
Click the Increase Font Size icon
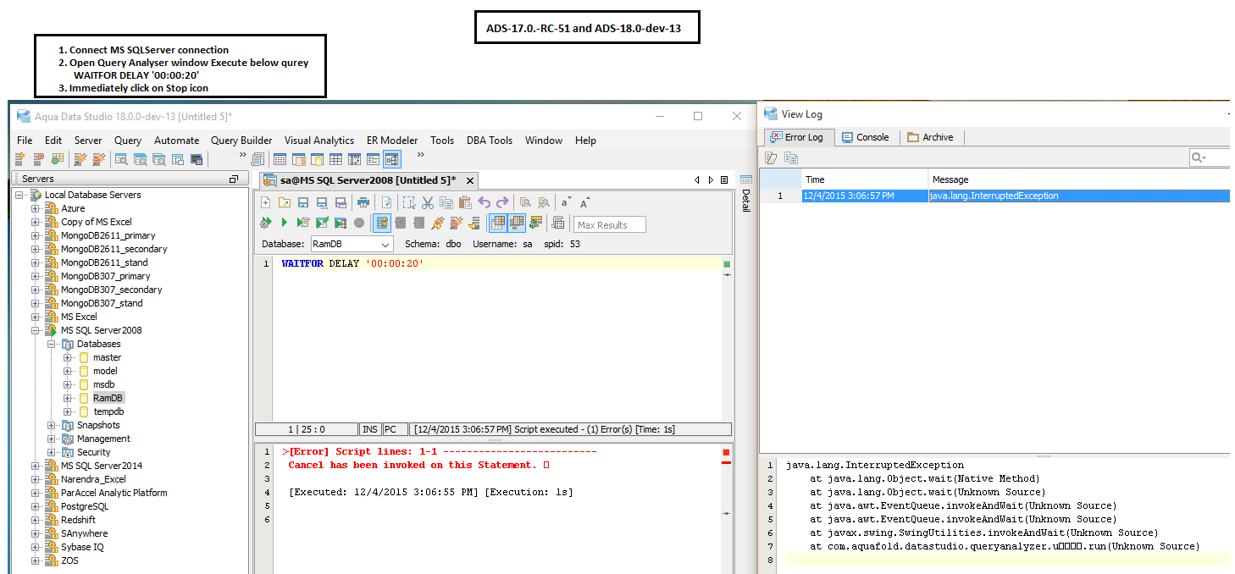pyautogui.click(x=585, y=201)
